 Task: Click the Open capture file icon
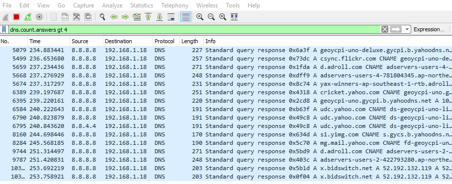click(x=54, y=17)
